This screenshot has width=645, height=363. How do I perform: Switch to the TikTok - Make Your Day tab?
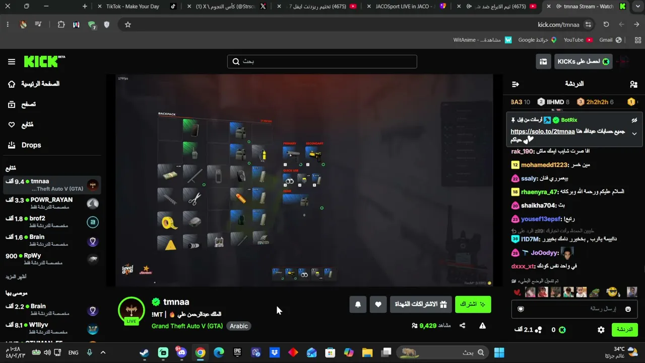(137, 7)
